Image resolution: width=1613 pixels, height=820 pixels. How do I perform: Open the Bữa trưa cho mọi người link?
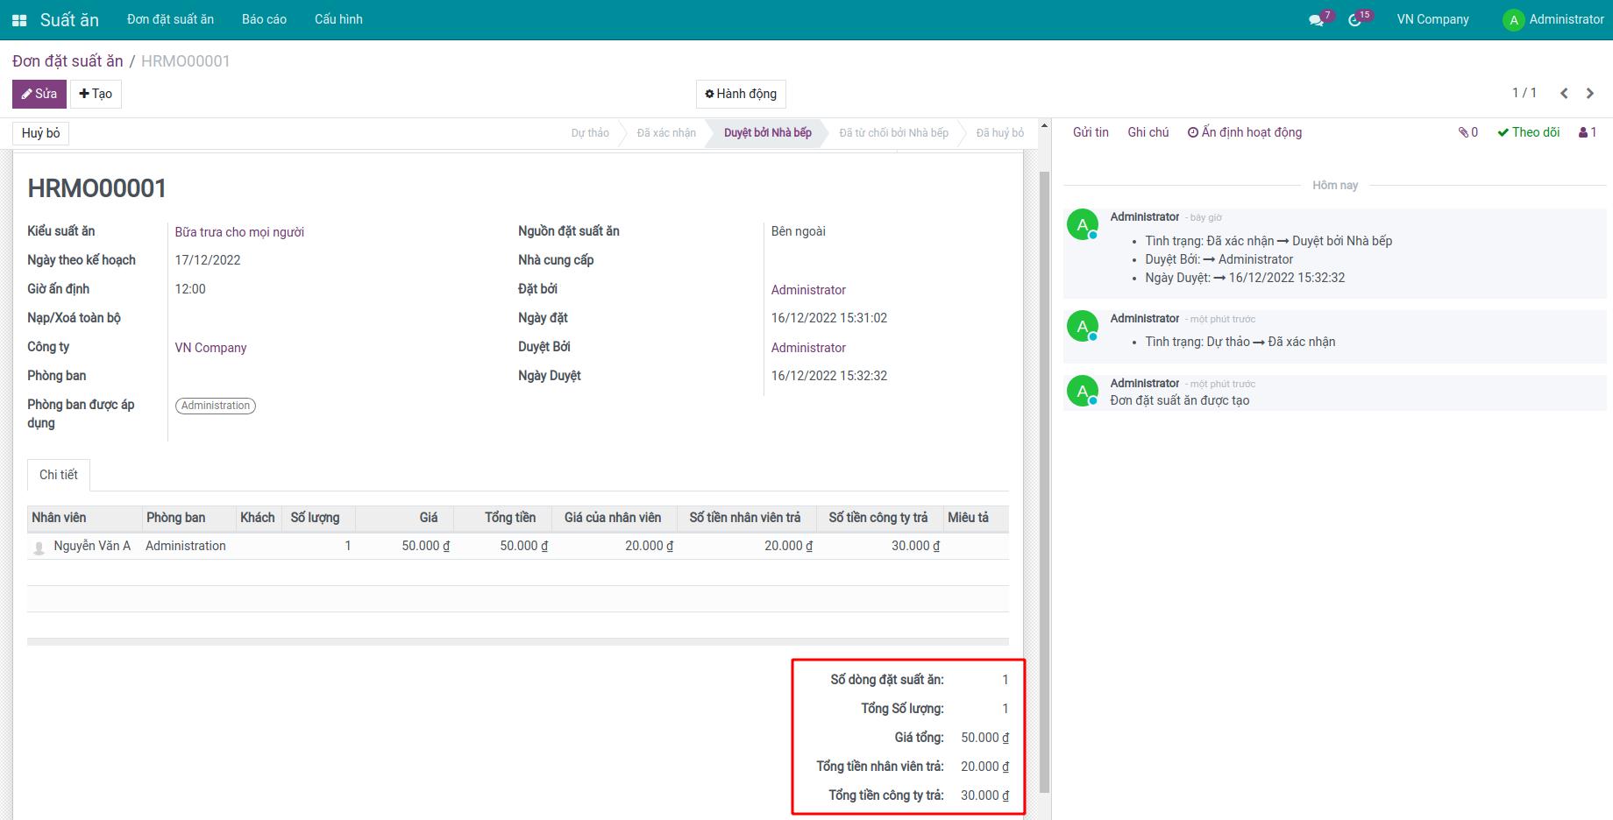pos(239,232)
